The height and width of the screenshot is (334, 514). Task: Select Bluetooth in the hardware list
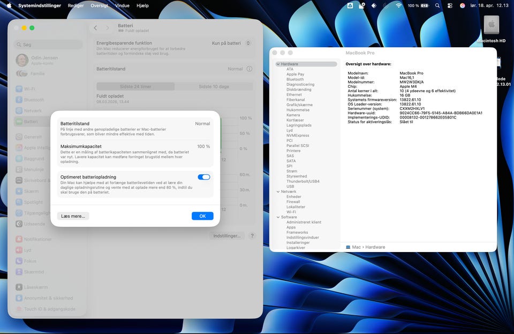(294, 79)
